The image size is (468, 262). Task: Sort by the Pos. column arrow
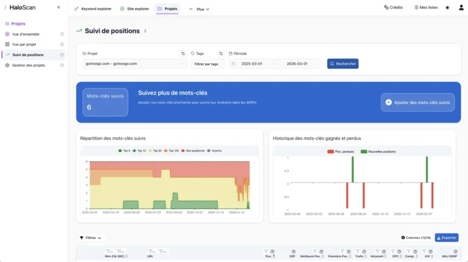pyautogui.click(x=274, y=257)
